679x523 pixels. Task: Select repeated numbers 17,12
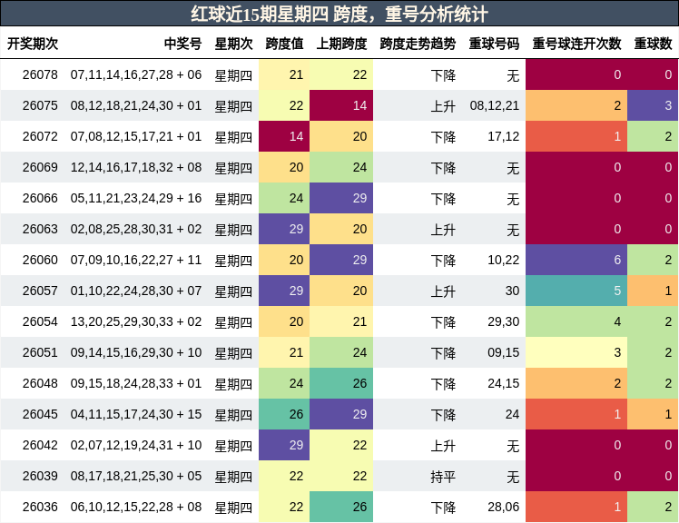(504, 136)
